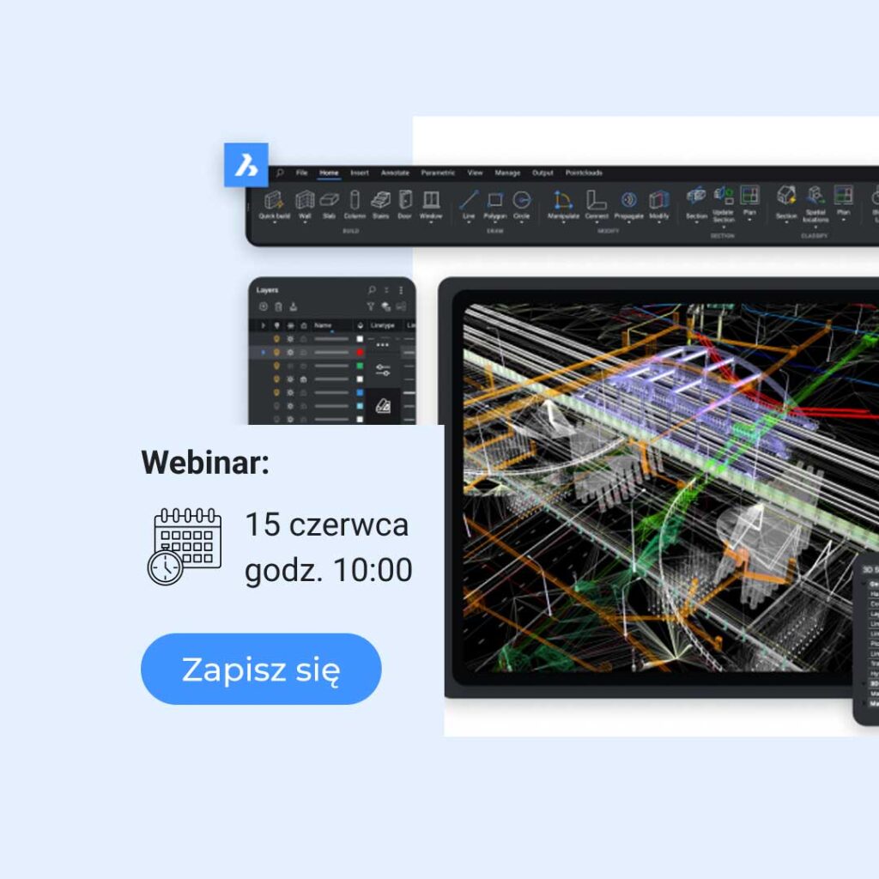This screenshot has height=879, width=879.
Task: Toggle visibility bulb of red layer
Action: [x=276, y=352]
